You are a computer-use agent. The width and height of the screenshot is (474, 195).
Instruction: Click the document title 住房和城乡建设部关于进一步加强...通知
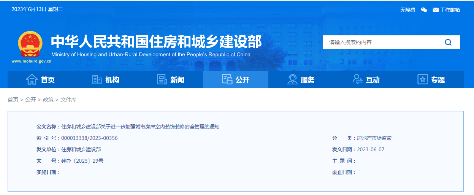click(x=140, y=127)
